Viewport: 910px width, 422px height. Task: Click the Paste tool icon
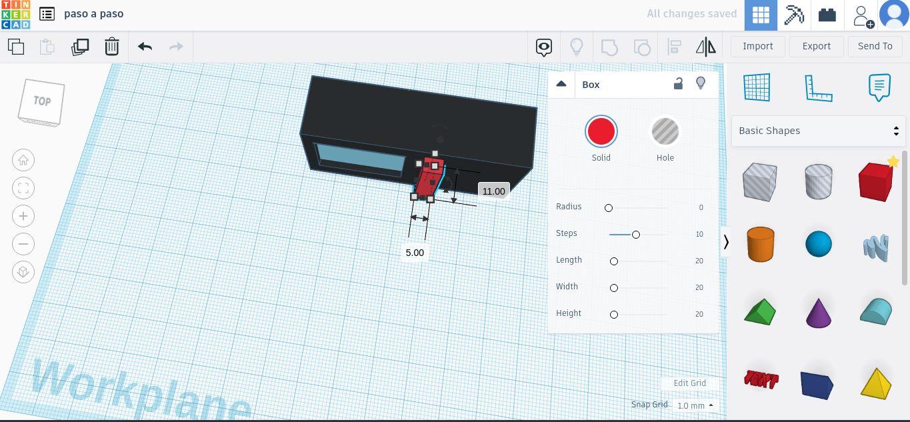(x=47, y=47)
